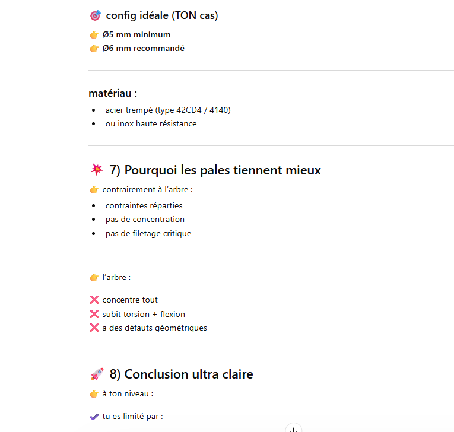Click the ou inox haute résistance bullet
The image size is (454, 432).
[x=151, y=124]
